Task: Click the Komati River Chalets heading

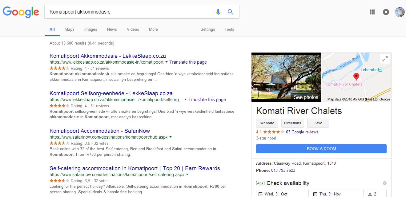Action: pyautogui.click(x=299, y=111)
